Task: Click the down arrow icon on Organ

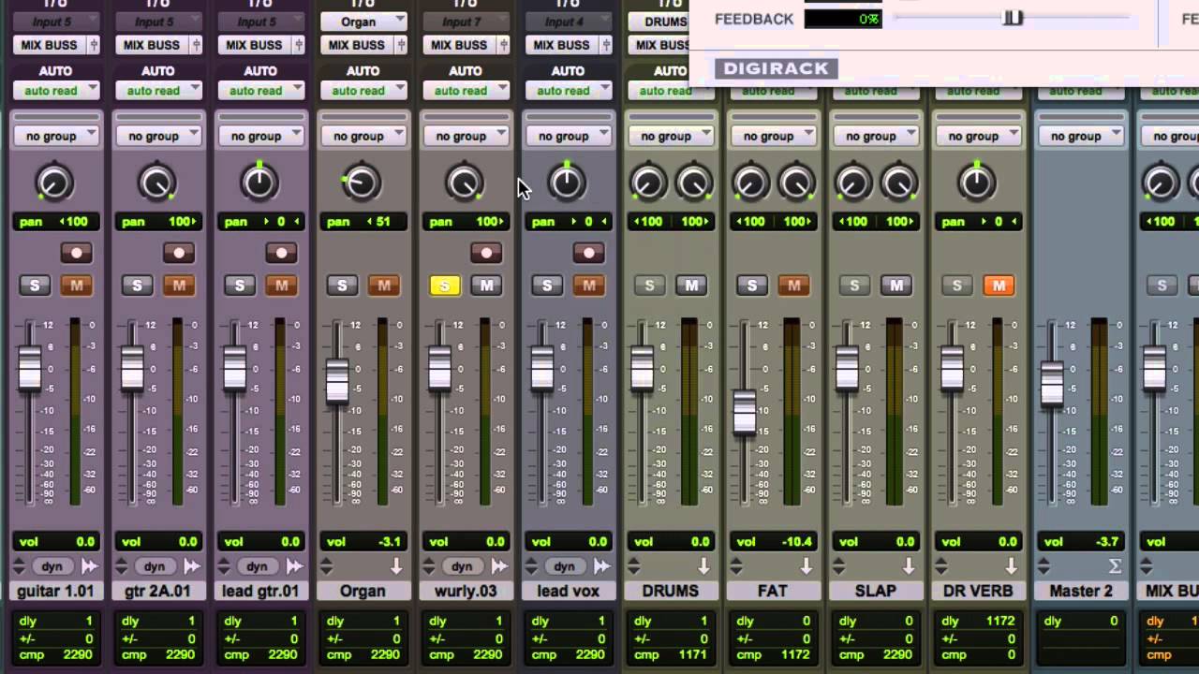Action: 396,566
